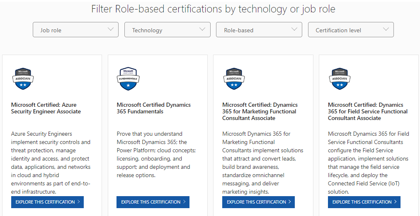Explore the Marketing Functional Consultant certification
The image size is (420, 216).
tap(258, 202)
